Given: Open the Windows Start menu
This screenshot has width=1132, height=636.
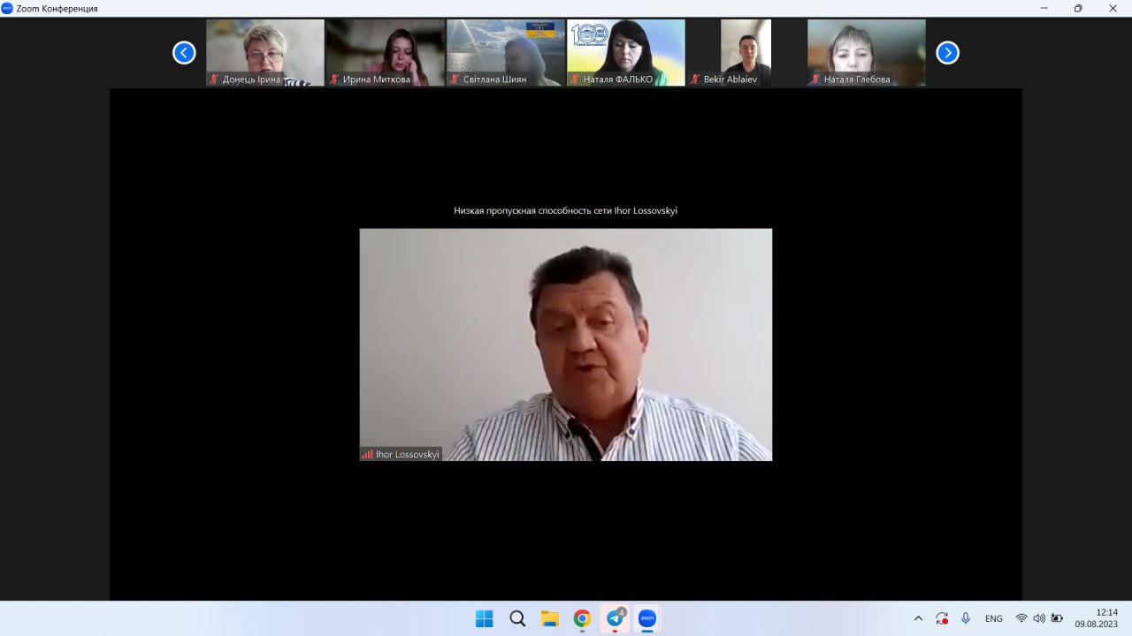Looking at the screenshot, I should (485, 618).
